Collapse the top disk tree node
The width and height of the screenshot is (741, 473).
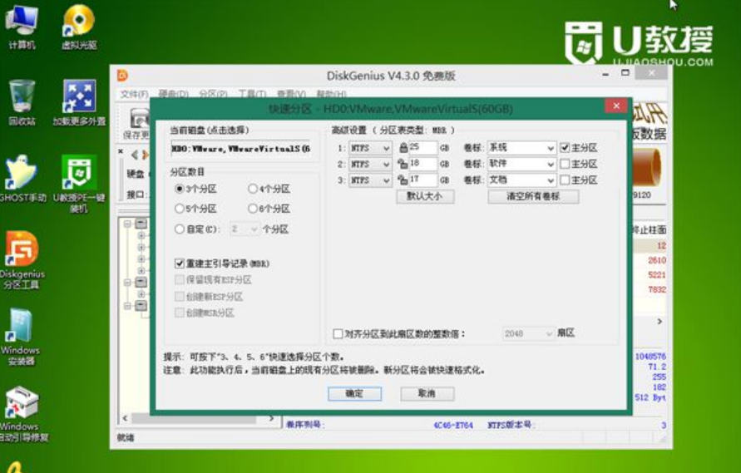click(127, 224)
